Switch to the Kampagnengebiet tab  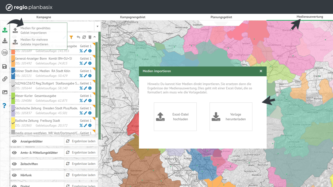[133, 17]
